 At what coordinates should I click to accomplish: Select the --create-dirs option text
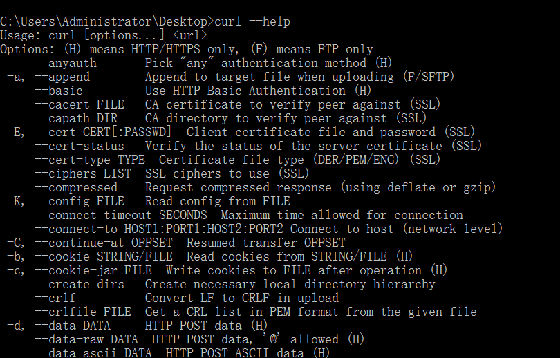coord(80,285)
